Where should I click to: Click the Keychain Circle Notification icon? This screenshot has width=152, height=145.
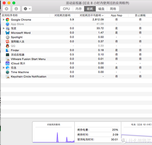point(7,77)
